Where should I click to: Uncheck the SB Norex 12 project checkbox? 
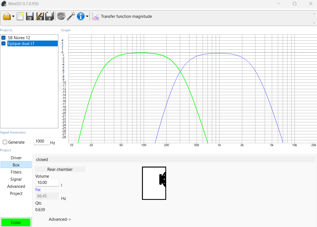tap(4, 38)
